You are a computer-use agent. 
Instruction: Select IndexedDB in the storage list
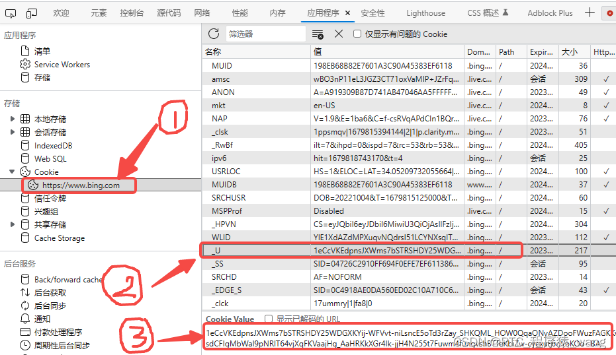point(53,145)
